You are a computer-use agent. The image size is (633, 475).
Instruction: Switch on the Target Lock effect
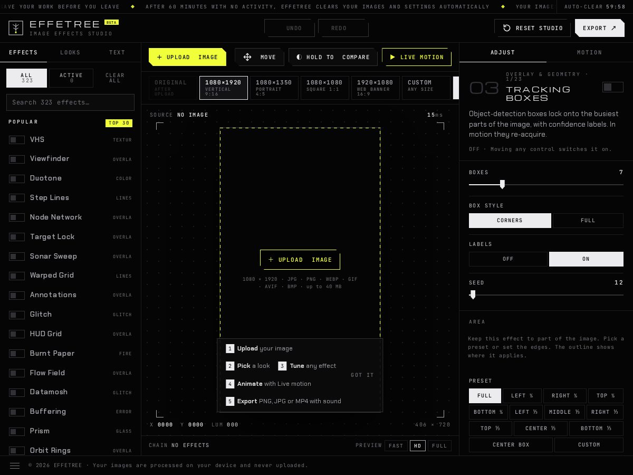tap(17, 237)
